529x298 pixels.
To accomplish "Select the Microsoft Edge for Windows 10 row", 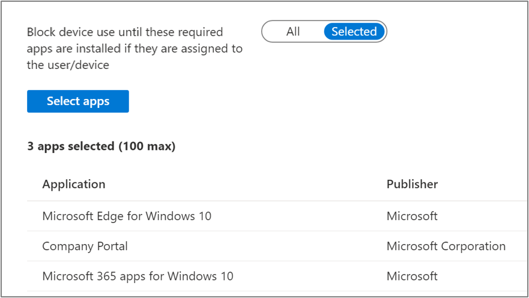I will (x=127, y=216).
